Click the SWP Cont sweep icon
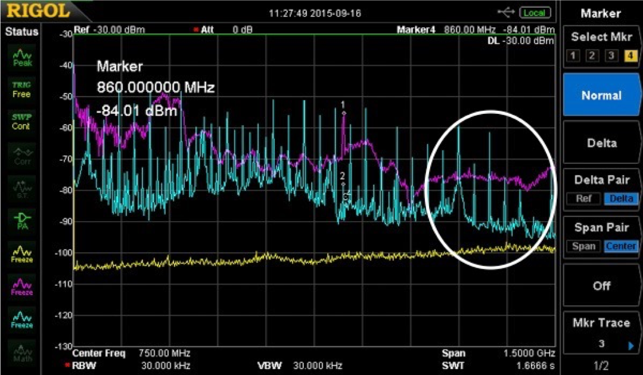 click(21, 122)
